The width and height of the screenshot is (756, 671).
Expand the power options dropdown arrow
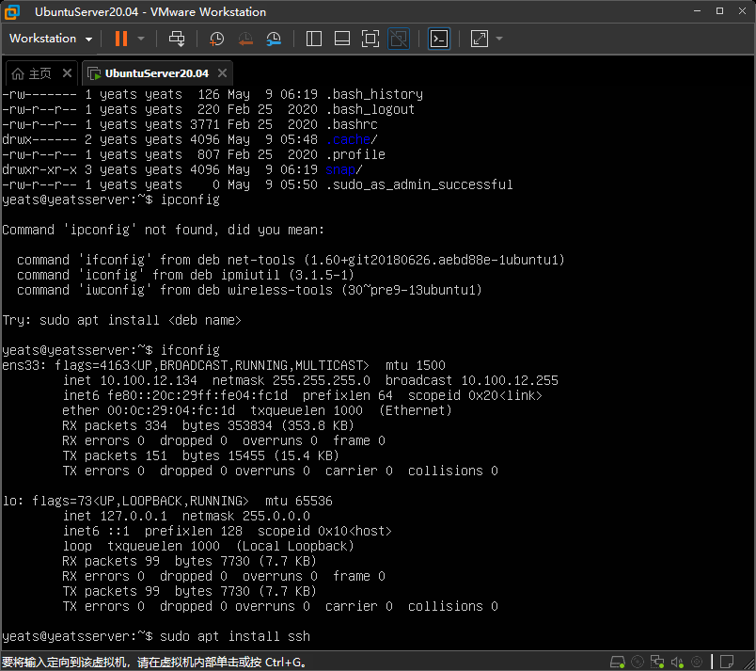(141, 39)
